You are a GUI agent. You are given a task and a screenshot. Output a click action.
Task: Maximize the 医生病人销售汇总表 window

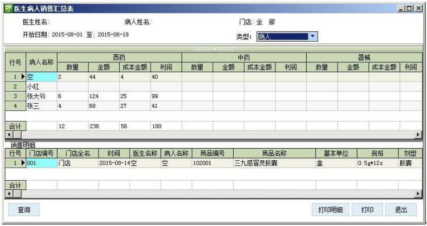(x=410, y=9)
